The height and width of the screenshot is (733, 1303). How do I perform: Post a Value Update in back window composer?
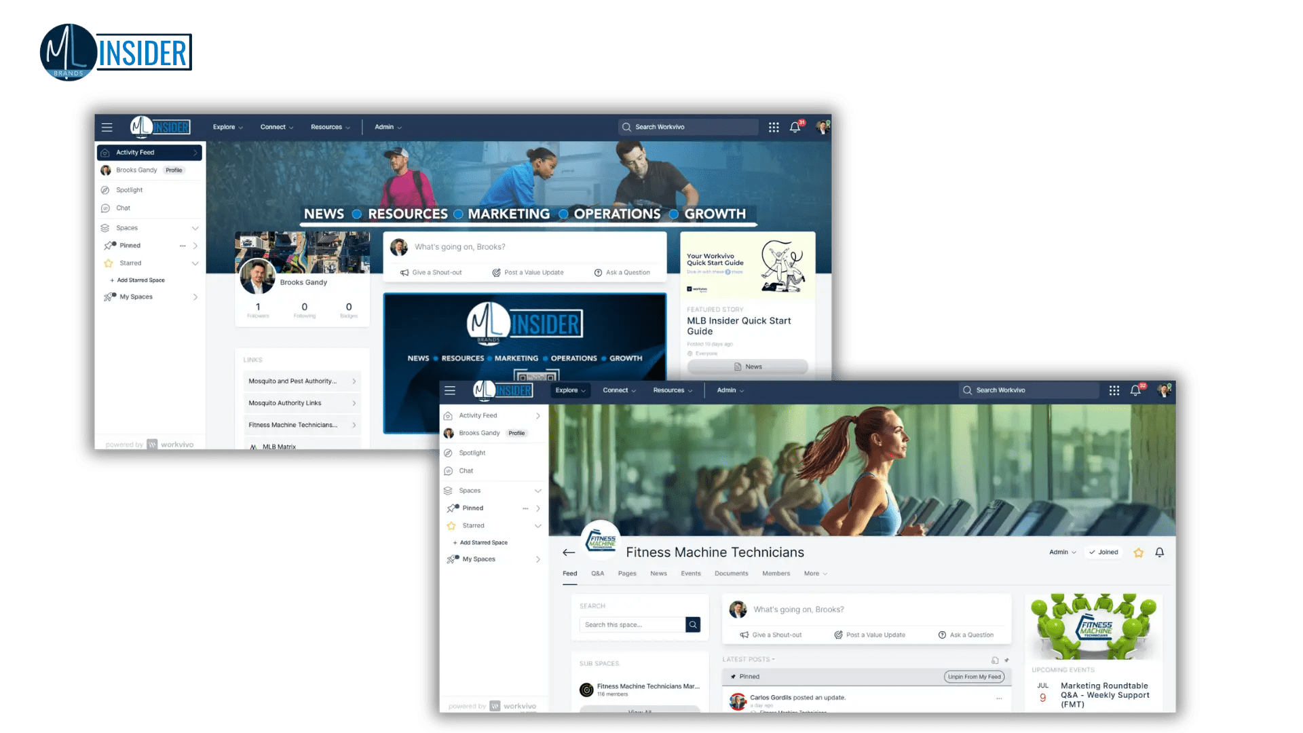528,273
